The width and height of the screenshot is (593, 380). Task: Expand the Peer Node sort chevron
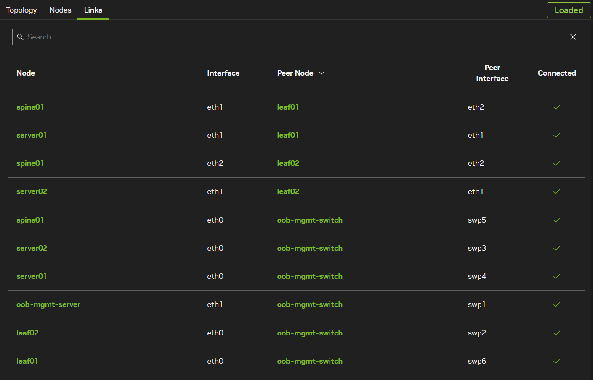322,73
